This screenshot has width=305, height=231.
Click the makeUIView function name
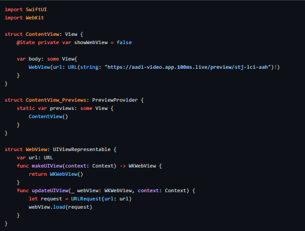[x=47, y=166]
